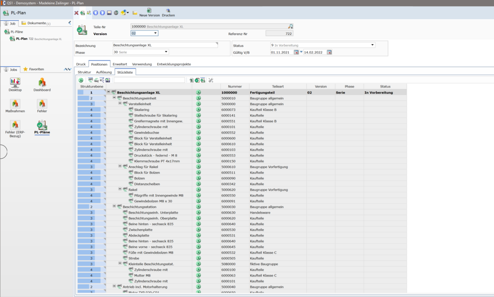Image resolution: width=494 pixels, height=297 pixels.
Task: Open the Phase dropdown showing 30 Serie
Action: [166, 52]
